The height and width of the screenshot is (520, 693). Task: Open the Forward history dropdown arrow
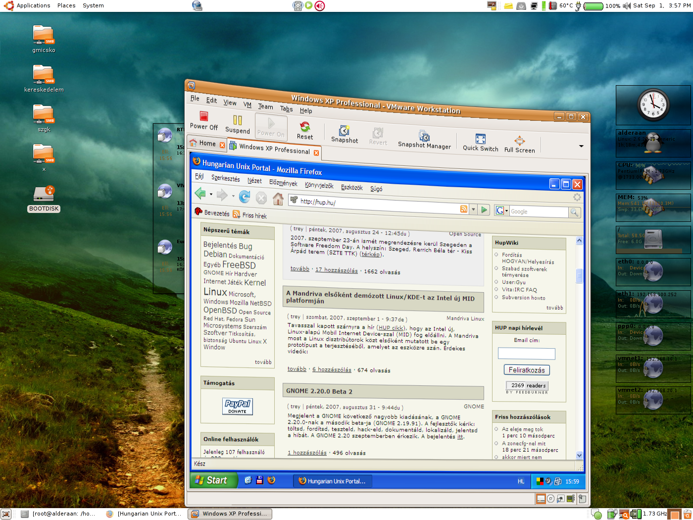click(233, 196)
